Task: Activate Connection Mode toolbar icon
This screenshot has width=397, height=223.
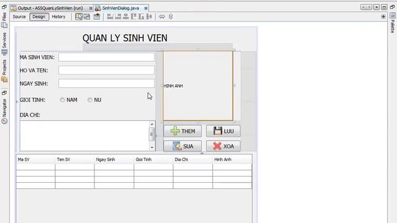Action: click(x=87, y=17)
